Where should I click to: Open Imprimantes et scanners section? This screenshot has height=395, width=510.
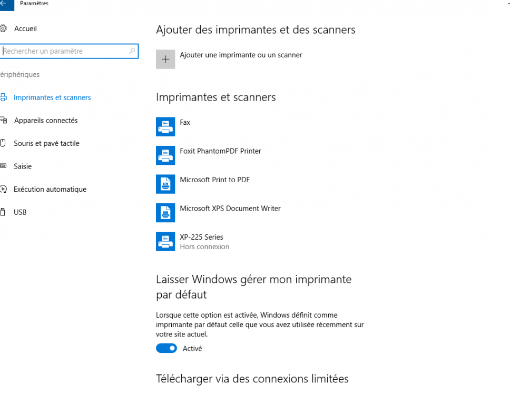pos(52,97)
